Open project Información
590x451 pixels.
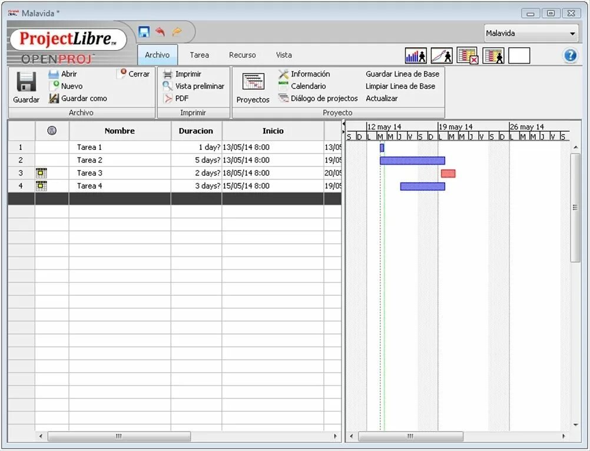tap(304, 74)
